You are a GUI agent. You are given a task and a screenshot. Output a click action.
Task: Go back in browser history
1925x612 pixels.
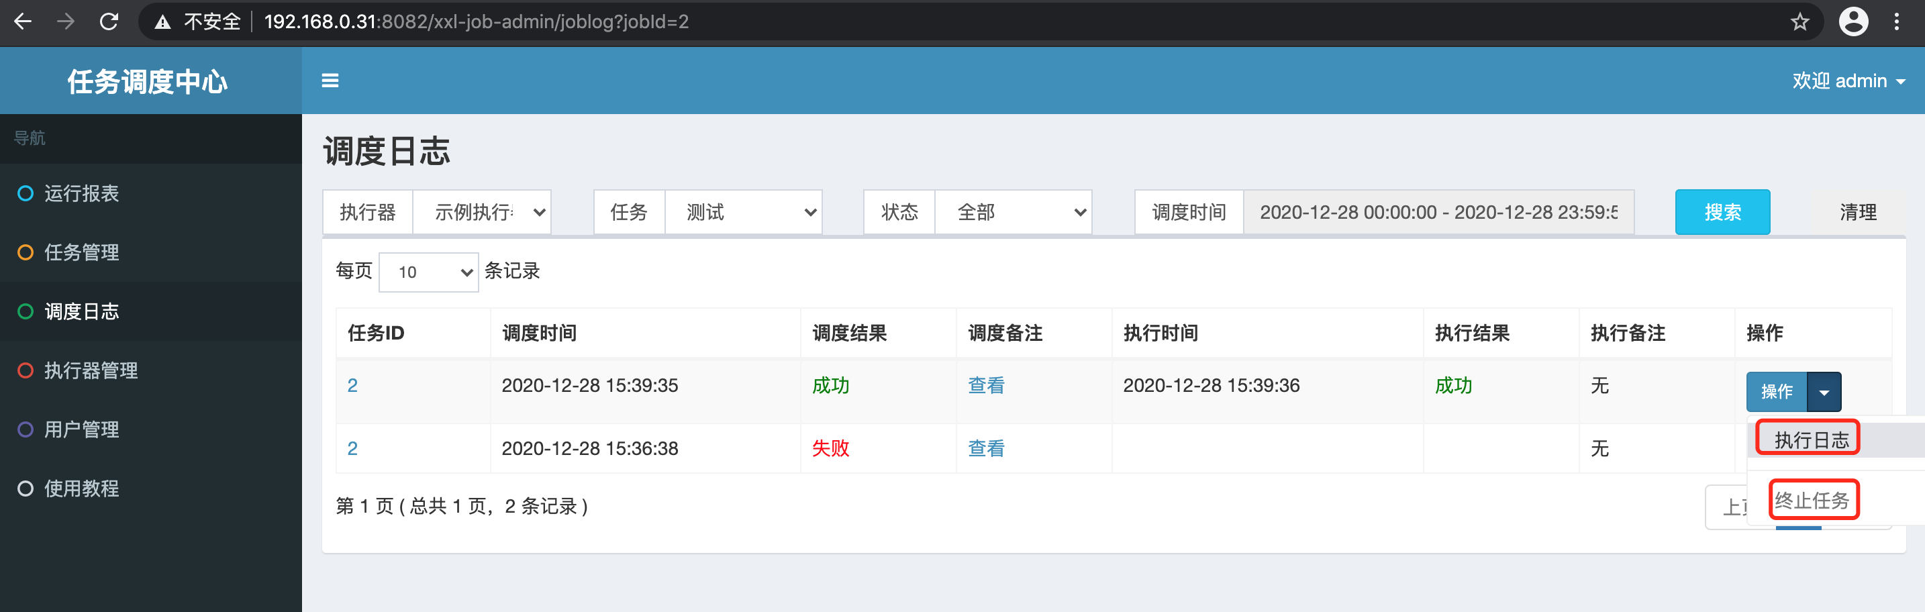click(23, 21)
